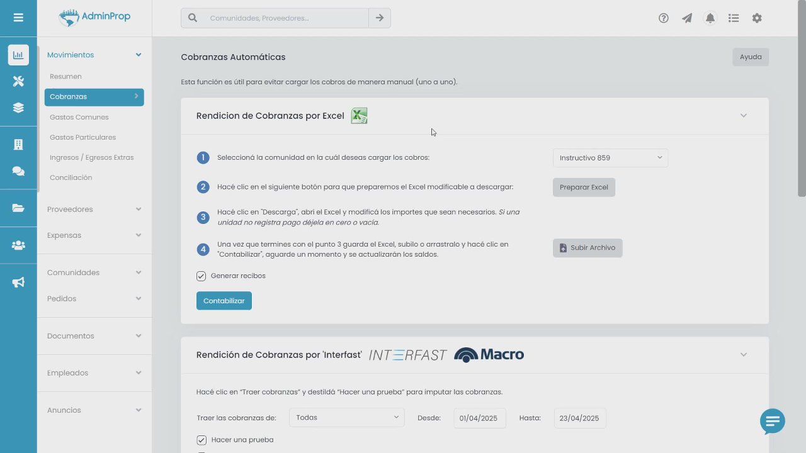The height and width of the screenshot is (453, 806).
Task: Click the notifications bell icon
Action: pos(710,18)
